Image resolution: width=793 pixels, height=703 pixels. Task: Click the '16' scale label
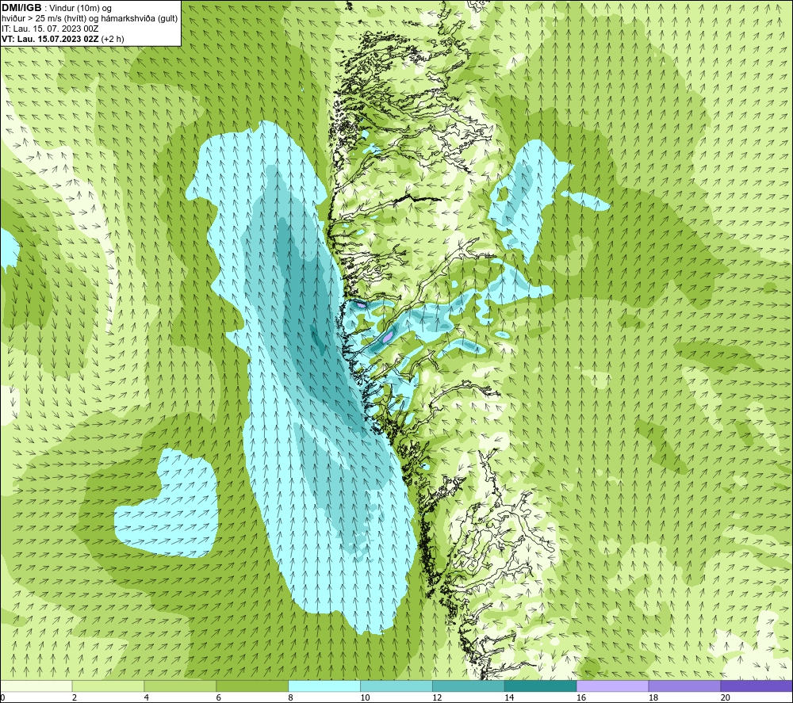pyautogui.click(x=581, y=698)
